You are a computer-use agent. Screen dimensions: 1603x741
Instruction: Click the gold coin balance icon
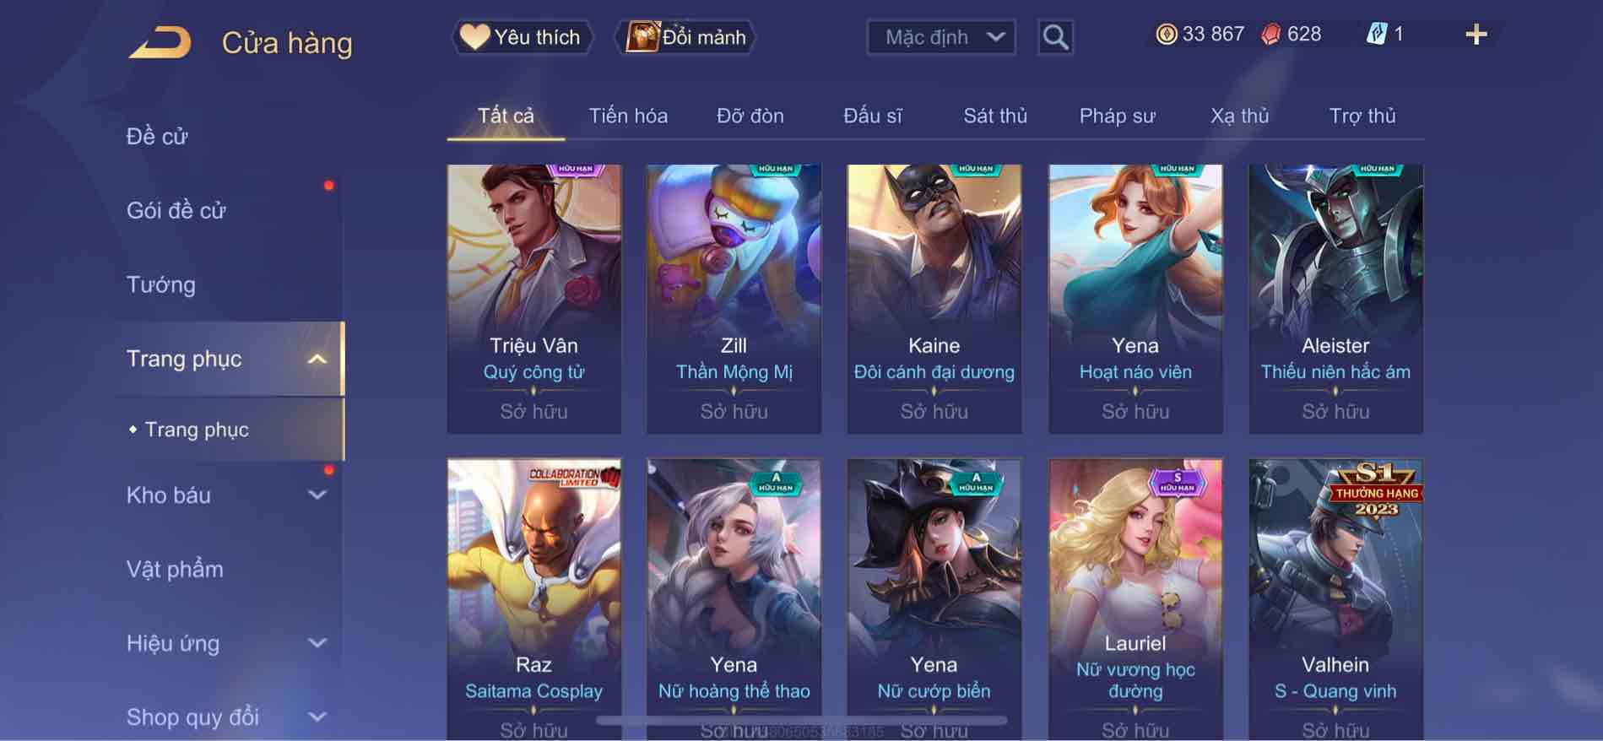pyautogui.click(x=1166, y=35)
